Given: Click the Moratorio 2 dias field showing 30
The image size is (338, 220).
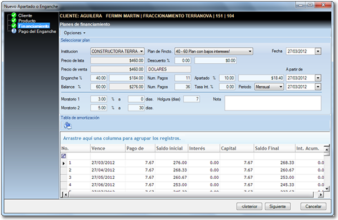Looking at the screenshot, I should pyautogui.click(x=136, y=108).
